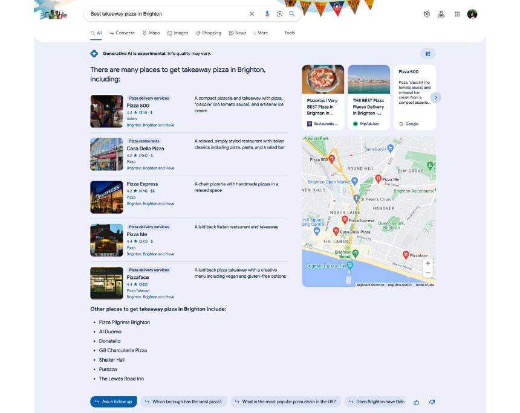Zoom in on the map
Image resolution: width=520 pixels, height=413 pixels.
coord(428,263)
